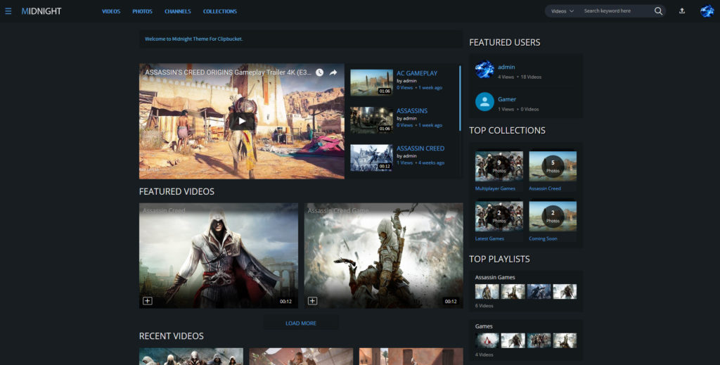This screenshot has height=365, width=720.
Task: Open the ASSASSIN CREED video thumbnail
Action: coord(371,158)
